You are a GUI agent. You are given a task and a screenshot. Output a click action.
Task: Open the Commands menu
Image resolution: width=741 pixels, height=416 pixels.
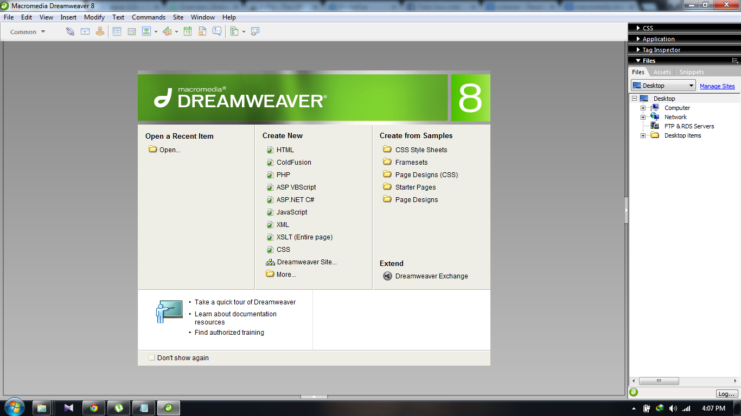click(x=149, y=17)
